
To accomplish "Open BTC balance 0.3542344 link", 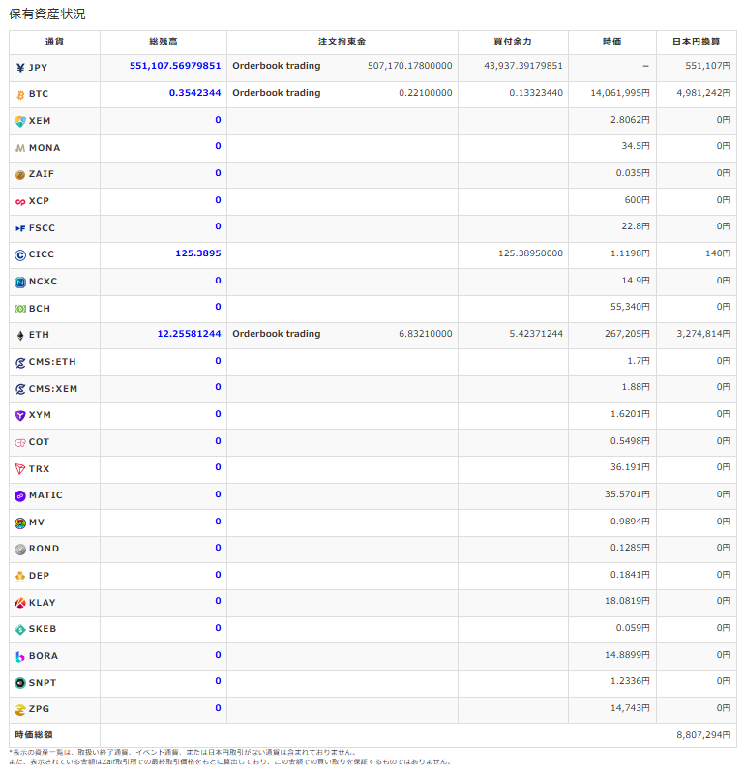I will (194, 93).
